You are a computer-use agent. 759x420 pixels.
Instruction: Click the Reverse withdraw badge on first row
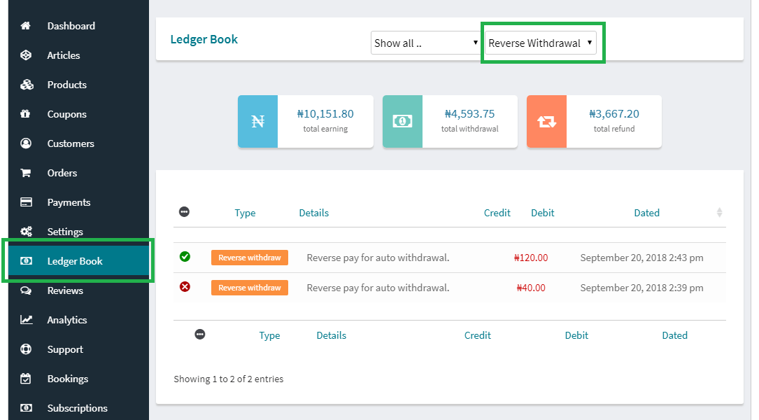click(x=249, y=257)
